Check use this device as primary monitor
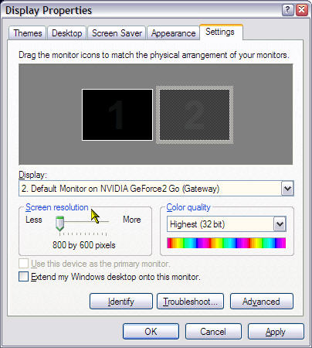This screenshot has width=312, height=348. point(23,264)
